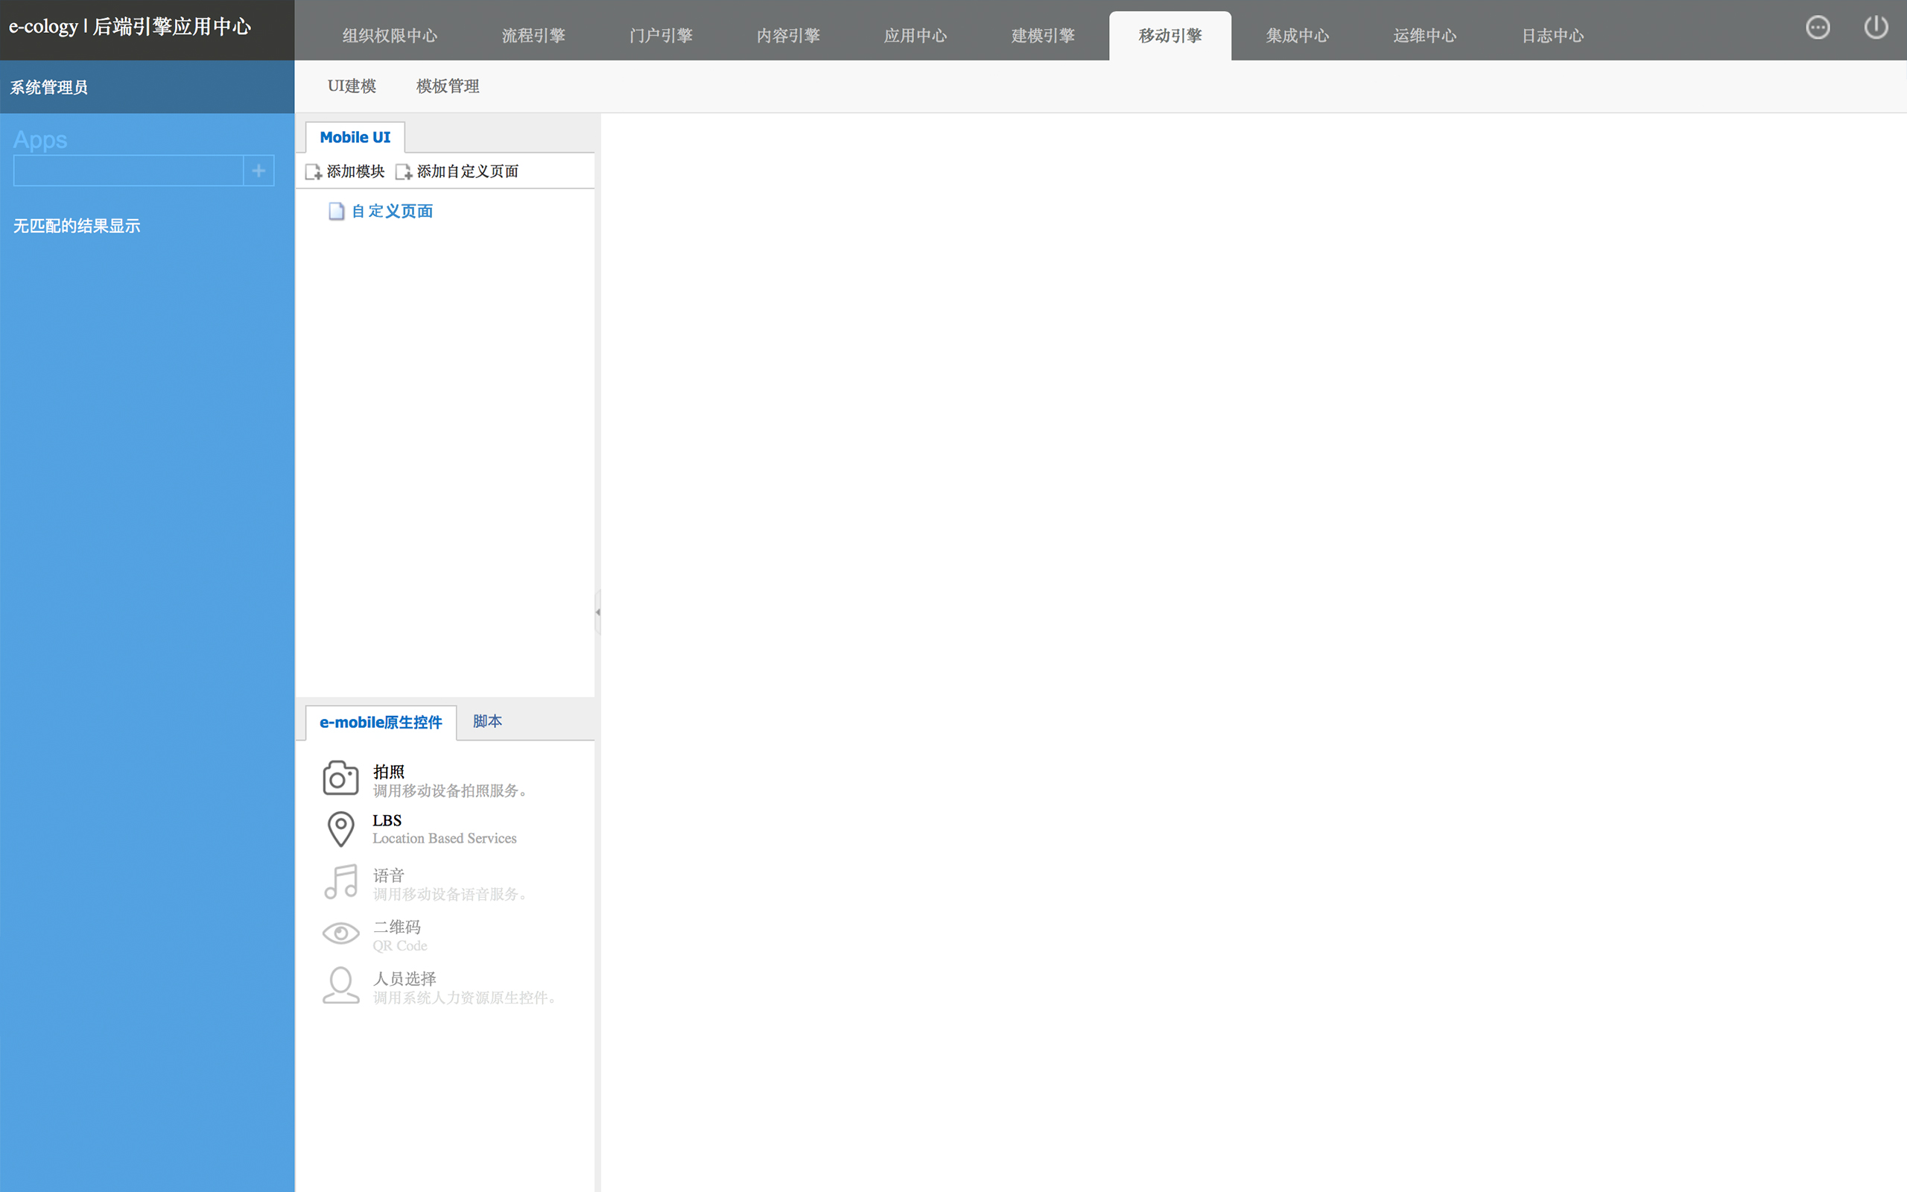
Task: Open the 集成中心 tab
Action: 1298,37
